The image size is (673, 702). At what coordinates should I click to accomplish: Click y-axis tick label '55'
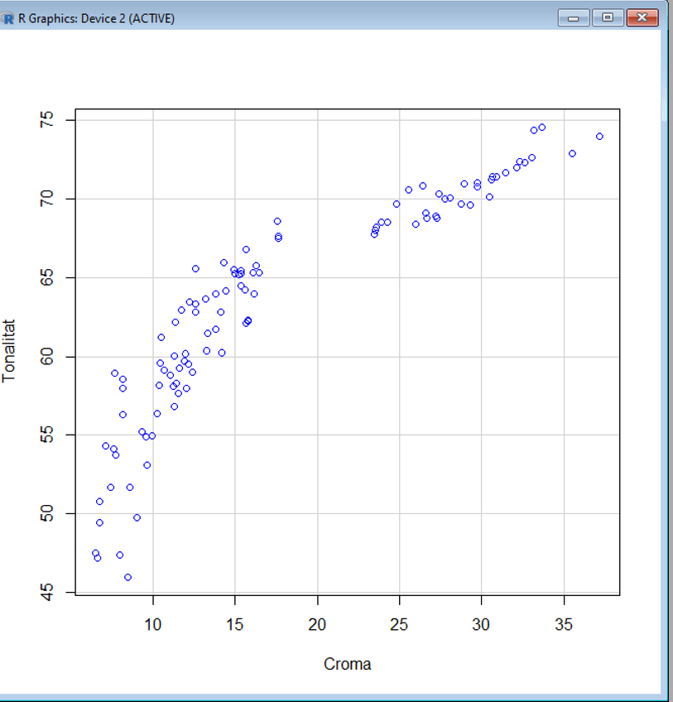pyautogui.click(x=47, y=435)
